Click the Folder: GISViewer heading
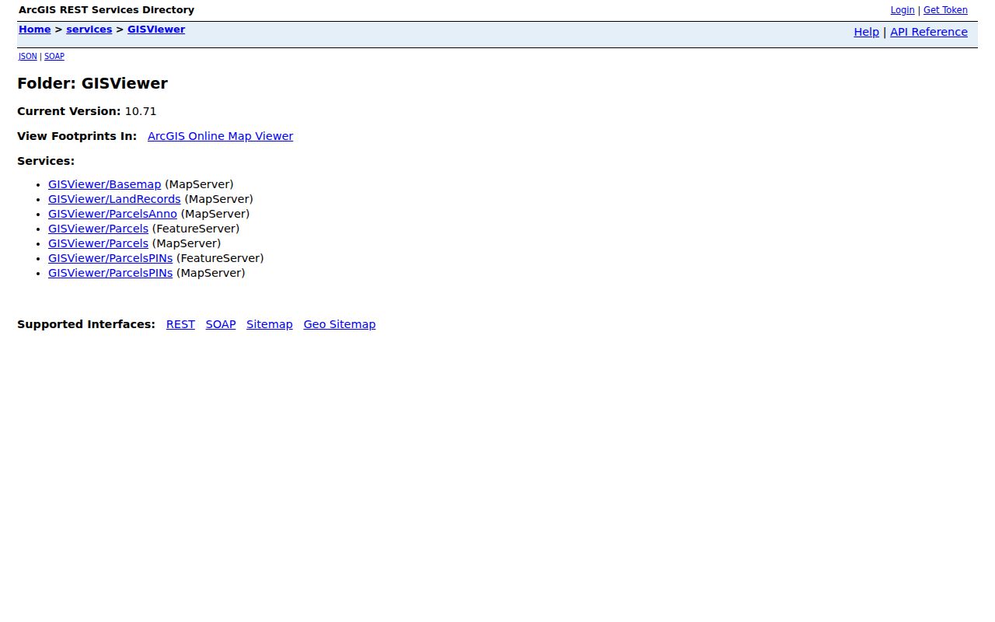 pos(93,83)
